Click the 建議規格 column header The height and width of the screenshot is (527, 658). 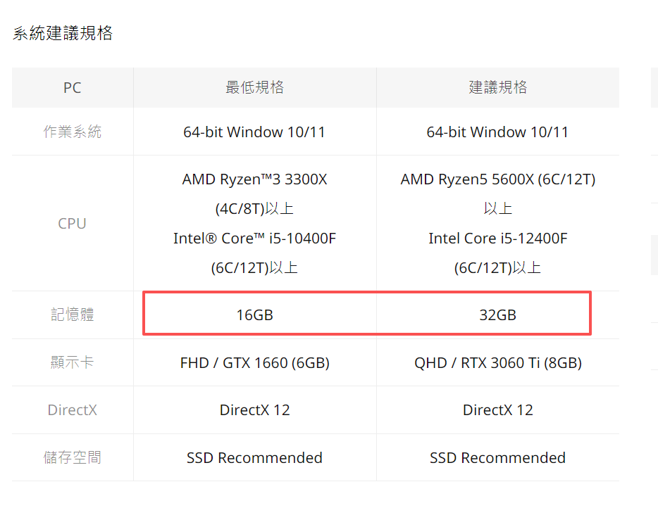tap(497, 87)
